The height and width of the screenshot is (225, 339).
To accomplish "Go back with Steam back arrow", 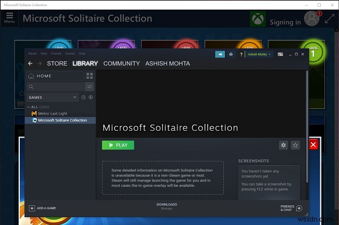I will 31,63.
